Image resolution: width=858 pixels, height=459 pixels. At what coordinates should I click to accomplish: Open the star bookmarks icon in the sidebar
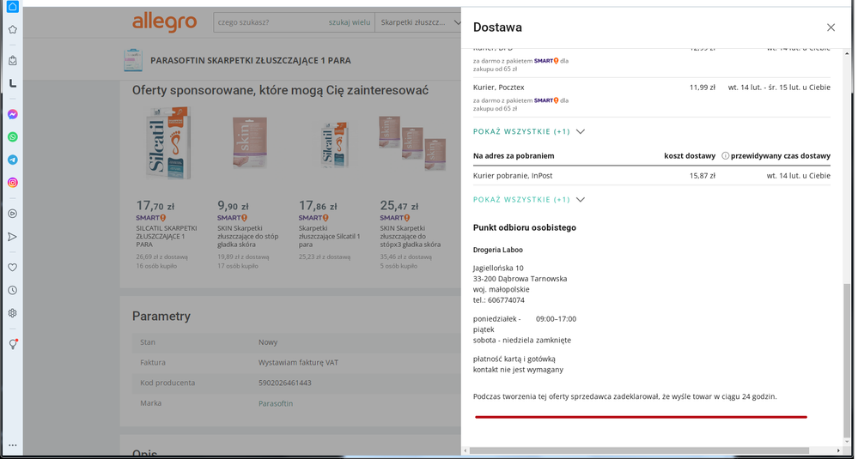click(x=13, y=29)
